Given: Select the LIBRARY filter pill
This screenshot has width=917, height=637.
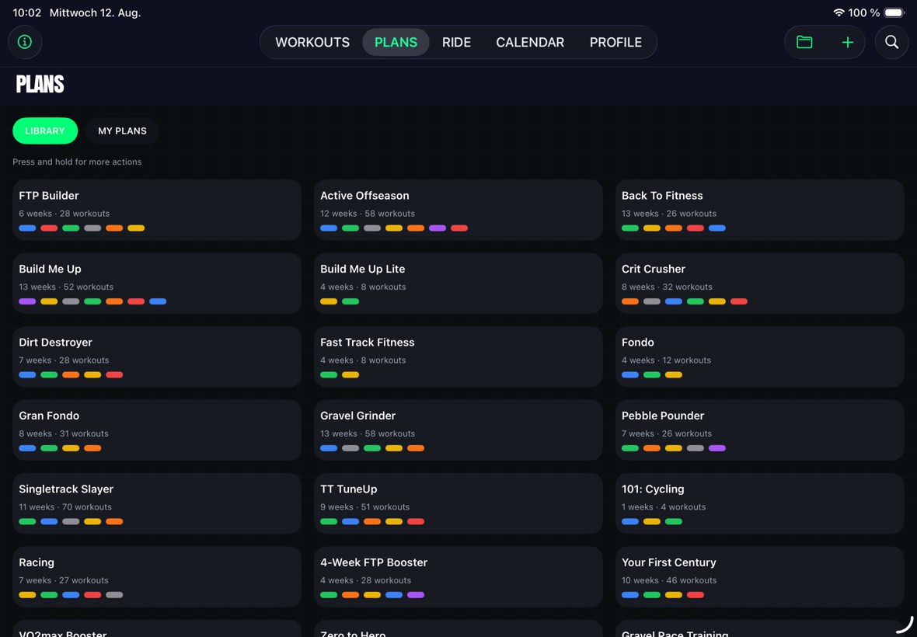Looking at the screenshot, I should pos(45,131).
